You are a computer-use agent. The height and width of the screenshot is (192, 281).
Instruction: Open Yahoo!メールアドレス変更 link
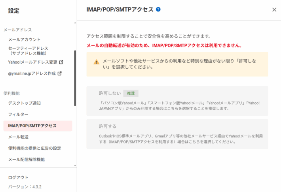(x=32, y=62)
